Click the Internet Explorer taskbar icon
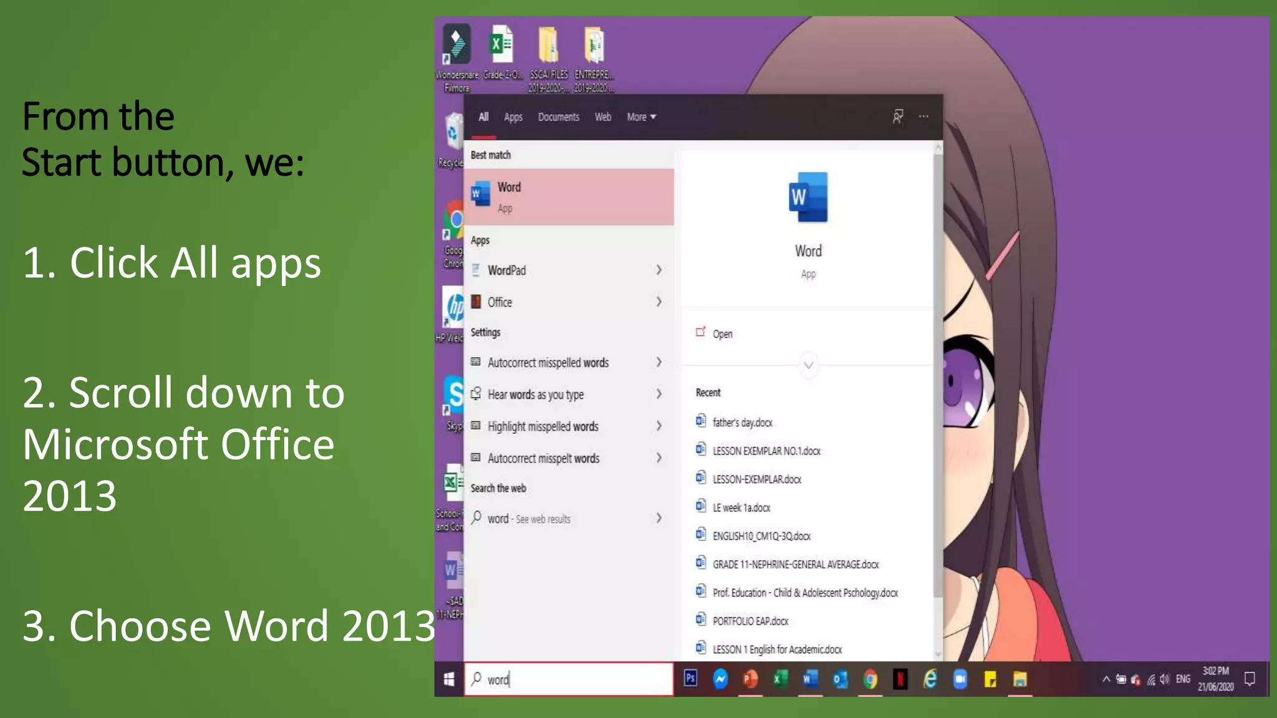1277x718 pixels. [x=930, y=679]
